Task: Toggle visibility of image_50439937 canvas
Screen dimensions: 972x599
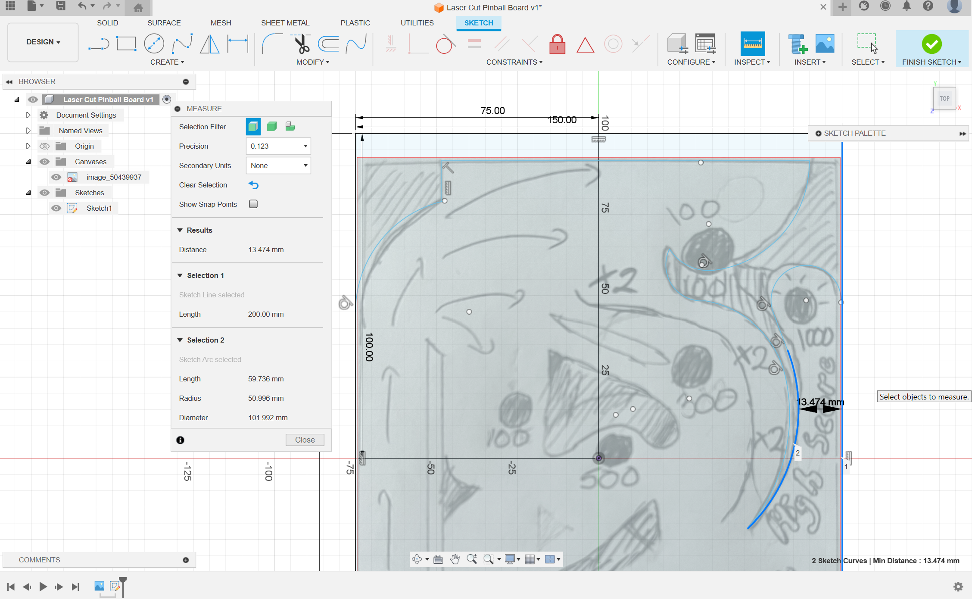Action: click(55, 176)
